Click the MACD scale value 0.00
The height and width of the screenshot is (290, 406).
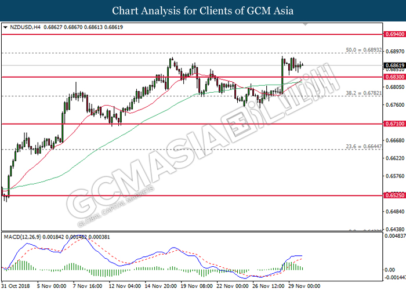point(390,270)
